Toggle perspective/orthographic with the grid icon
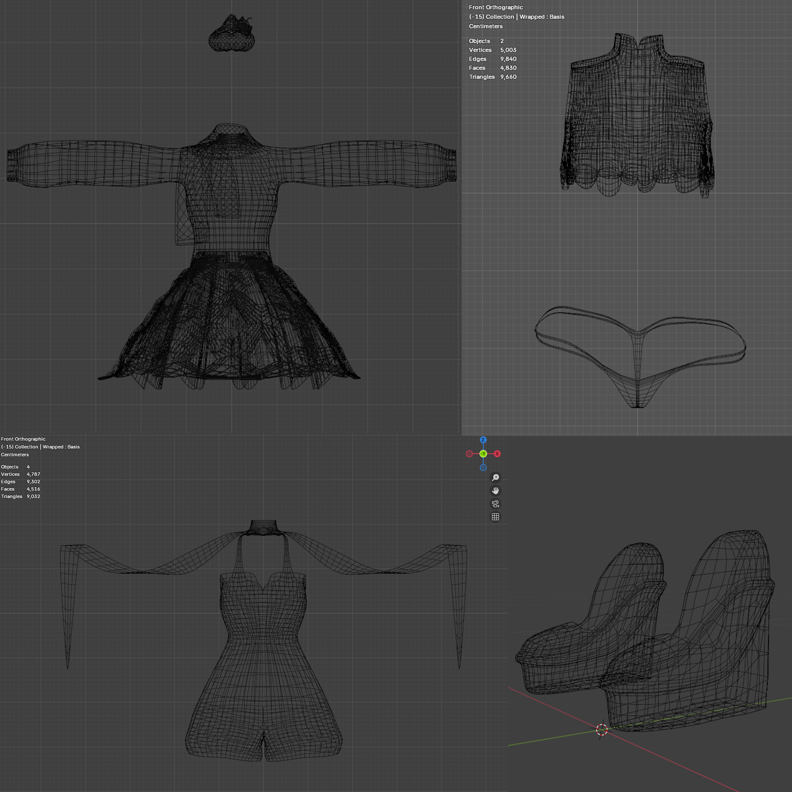This screenshot has height=792, width=792. (x=495, y=517)
